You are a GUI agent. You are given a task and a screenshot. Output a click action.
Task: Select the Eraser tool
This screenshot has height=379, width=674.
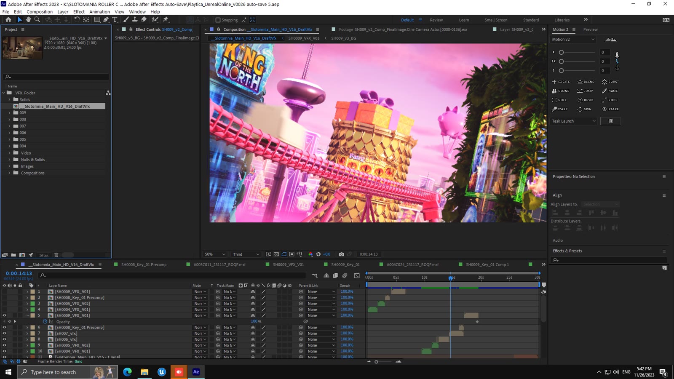(x=144, y=20)
